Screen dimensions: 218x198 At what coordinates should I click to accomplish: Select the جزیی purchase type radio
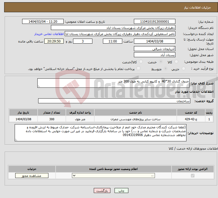(183, 68)
